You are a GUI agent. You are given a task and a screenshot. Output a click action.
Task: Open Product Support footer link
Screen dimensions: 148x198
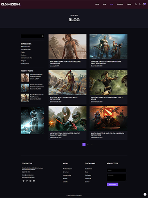(67, 169)
